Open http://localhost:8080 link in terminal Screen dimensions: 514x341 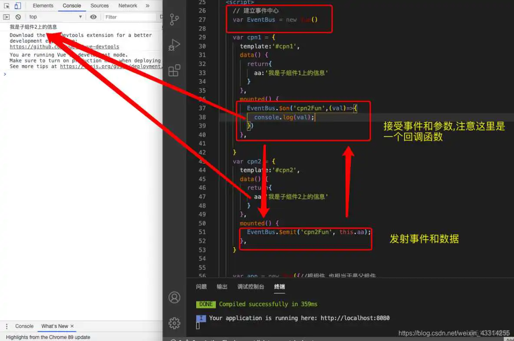(355, 318)
